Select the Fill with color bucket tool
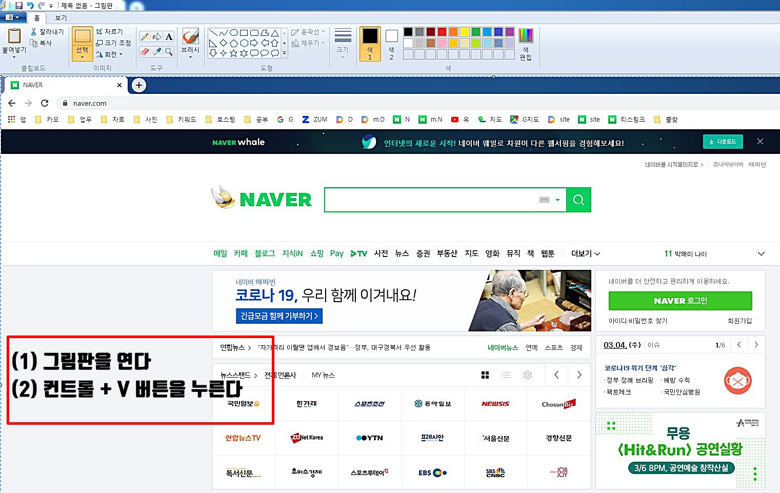 point(157,36)
